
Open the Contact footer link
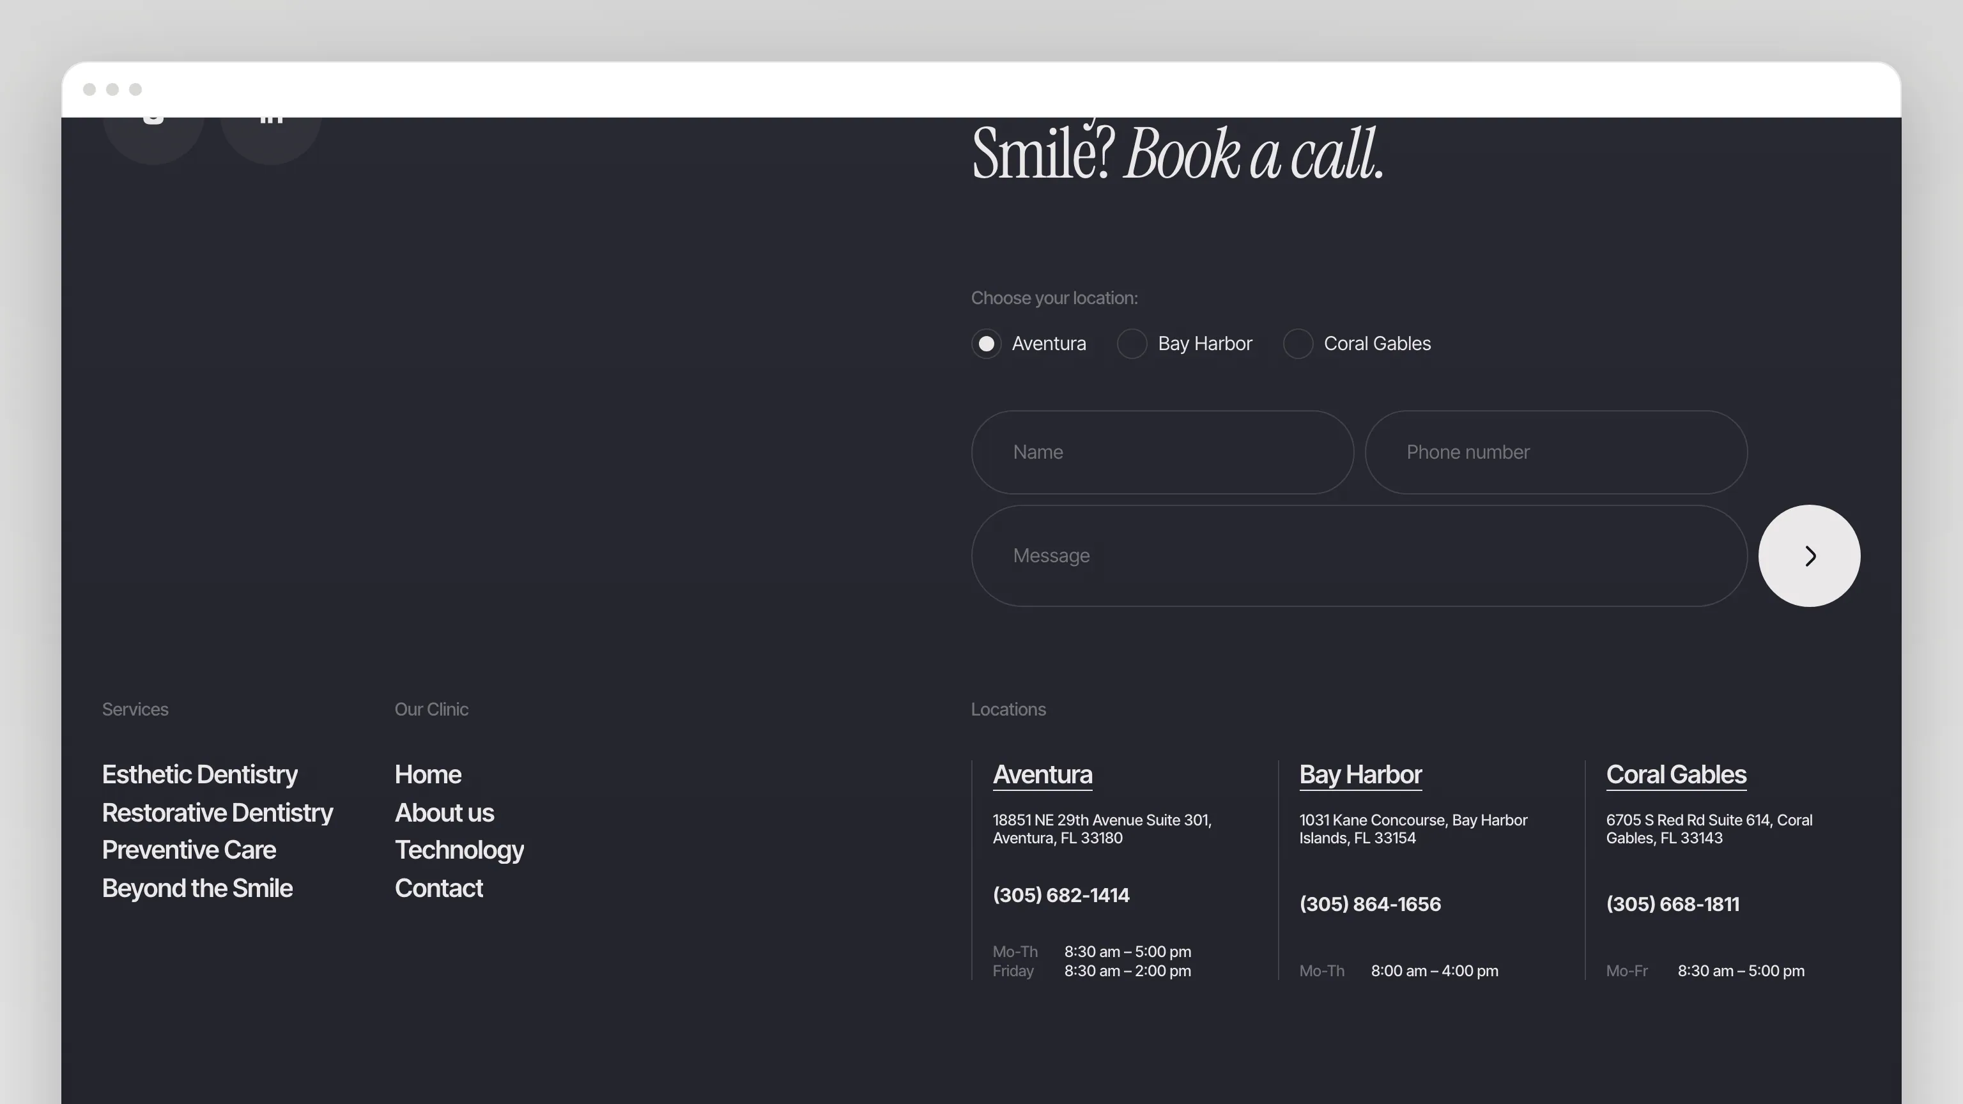[439, 887]
